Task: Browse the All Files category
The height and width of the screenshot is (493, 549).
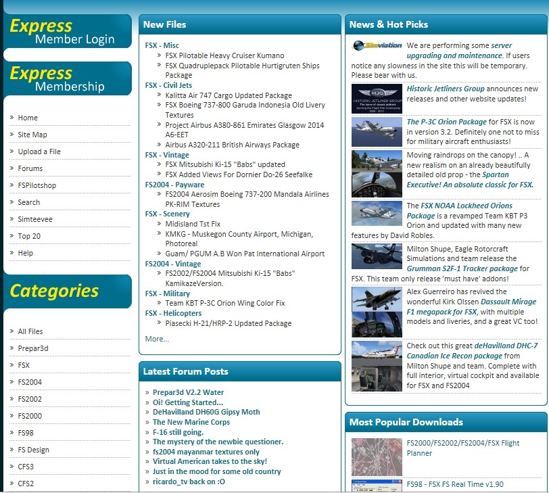Action: (30, 331)
